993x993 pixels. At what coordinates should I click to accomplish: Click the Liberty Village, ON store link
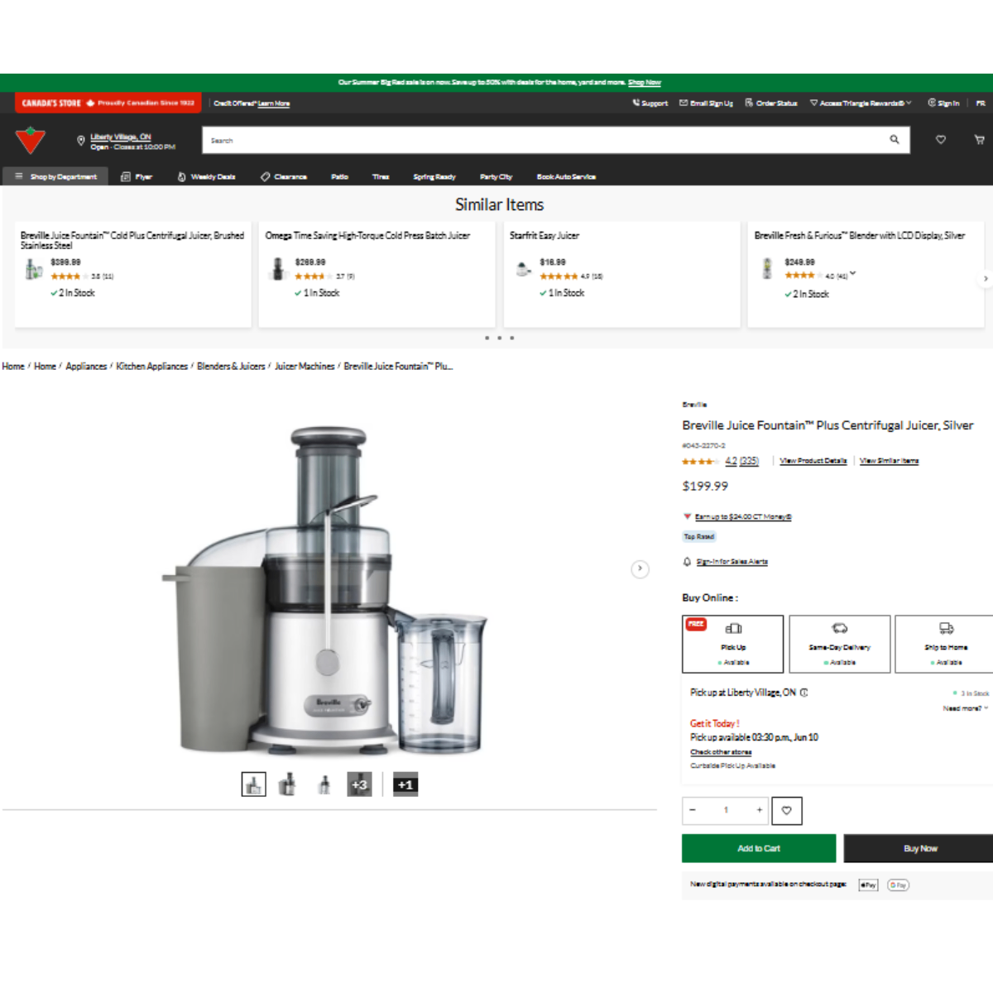coord(121,137)
